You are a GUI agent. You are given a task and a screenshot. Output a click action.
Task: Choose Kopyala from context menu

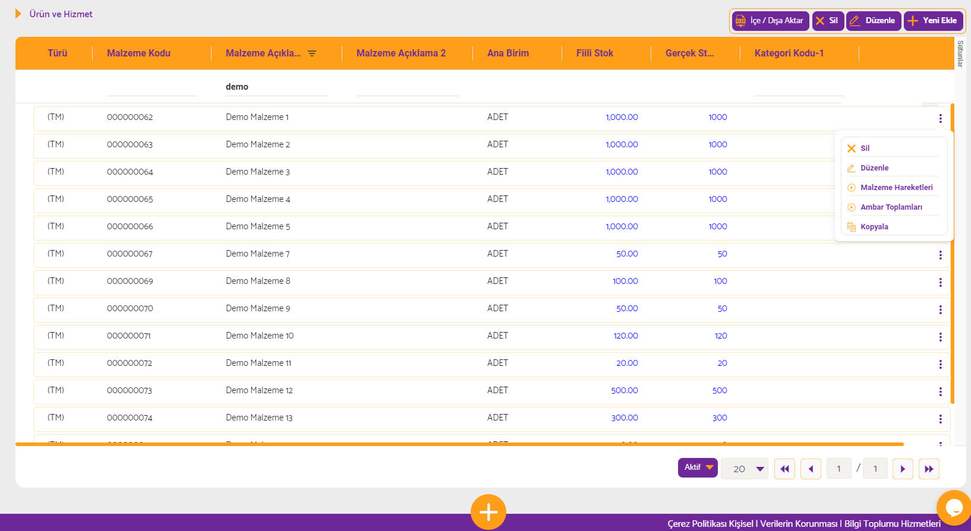click(x=893, y=227)
